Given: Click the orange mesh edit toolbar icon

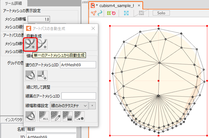Looking at the screenshot, I should [94, 13].
